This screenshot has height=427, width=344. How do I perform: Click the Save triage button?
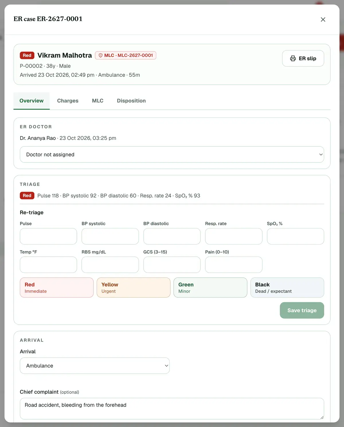click(302, 310)
